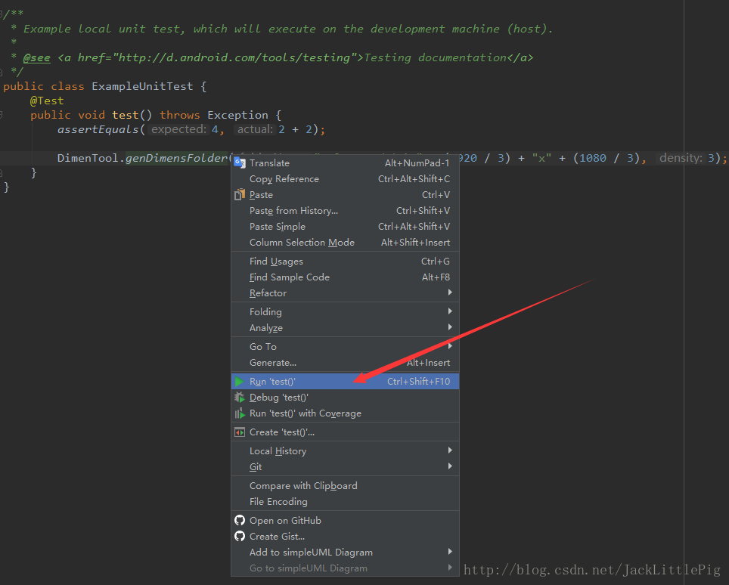Click the Create 'test()' configuration icon
The width and height of the screenshot is (729, 585).
pyautogui.click(x=240, y=432)
